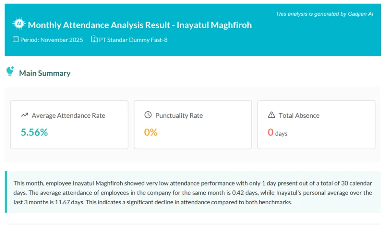This screenshot has width=385, height=228.
Task: Click the warning triangle icon on Total Absence
Action: point(271,115)
